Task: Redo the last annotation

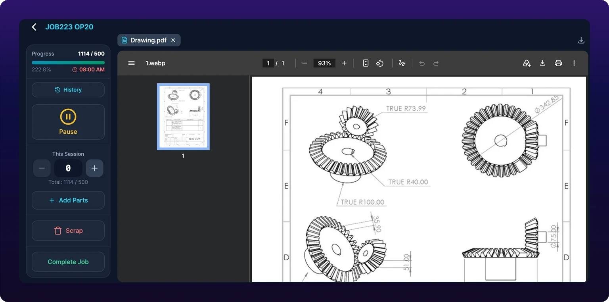Action: pyautogui.click(x=436, y=63)
